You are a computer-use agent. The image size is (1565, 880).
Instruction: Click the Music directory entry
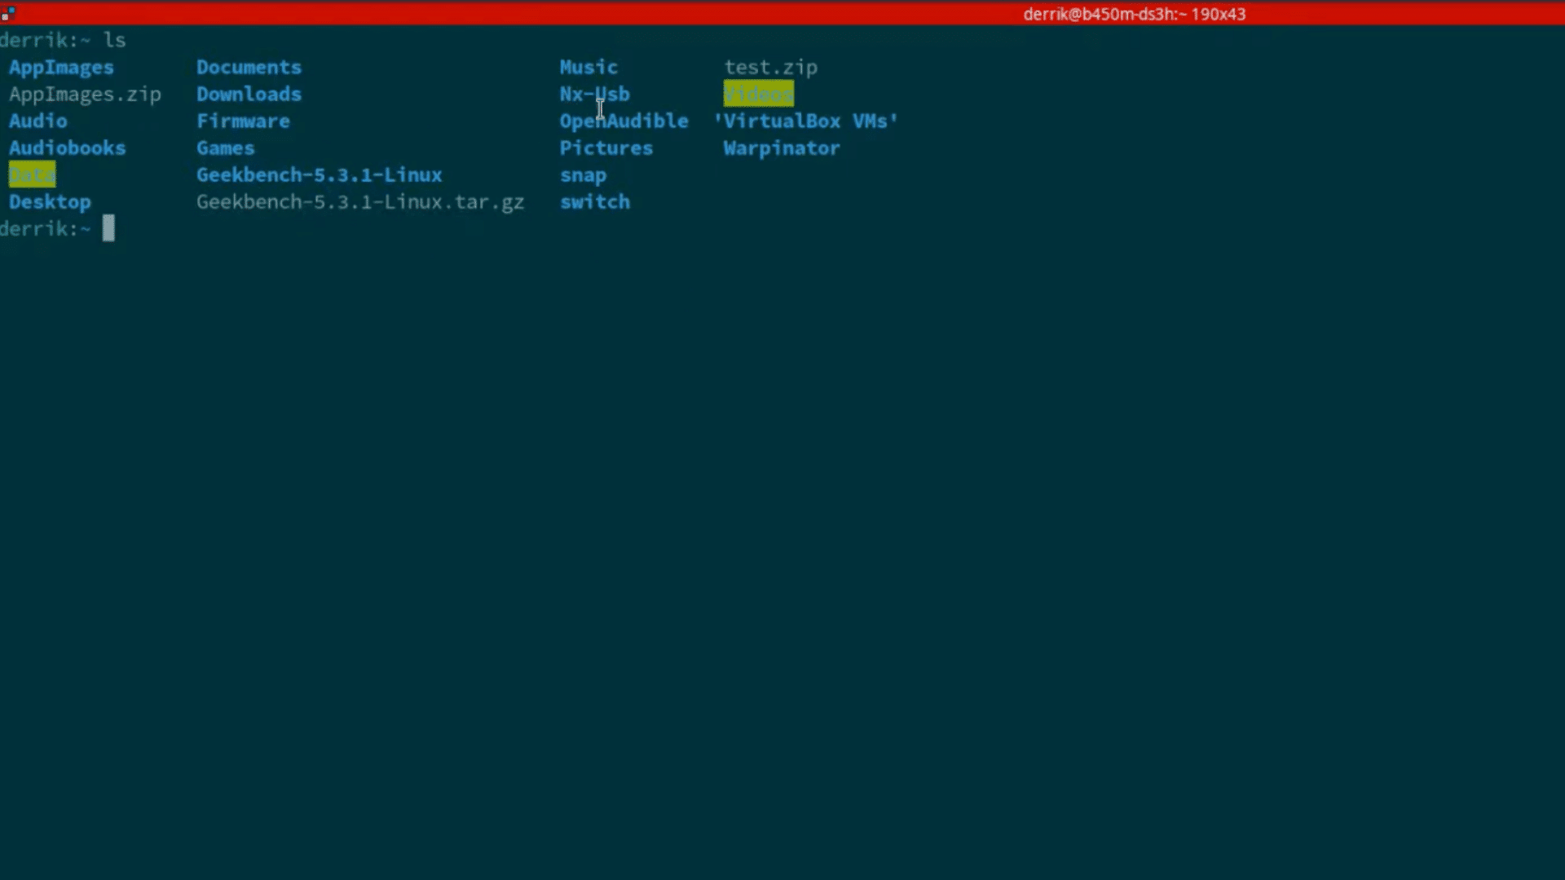coord(589,67)
